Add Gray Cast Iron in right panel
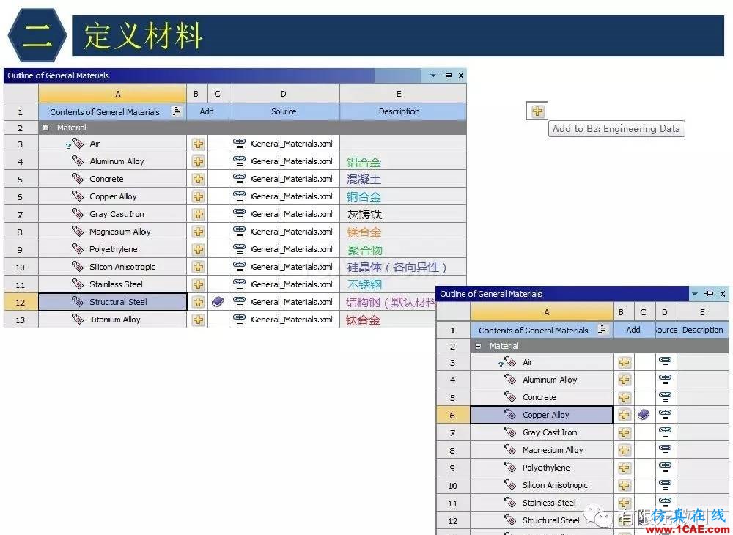Viewport: 733px width, 535px height. (624, 432)
